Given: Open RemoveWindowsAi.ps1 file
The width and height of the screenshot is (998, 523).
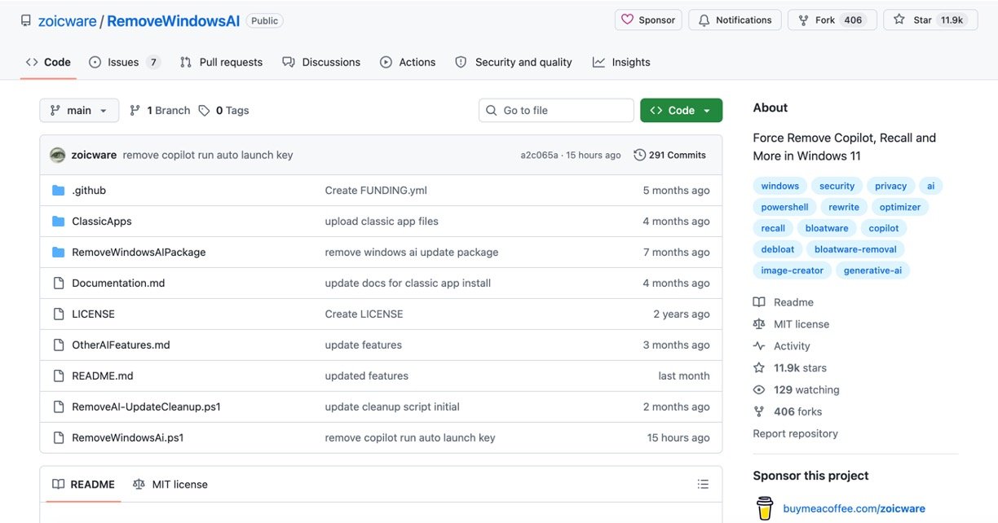Looking at the screenshot, I should tap(127, 438).
